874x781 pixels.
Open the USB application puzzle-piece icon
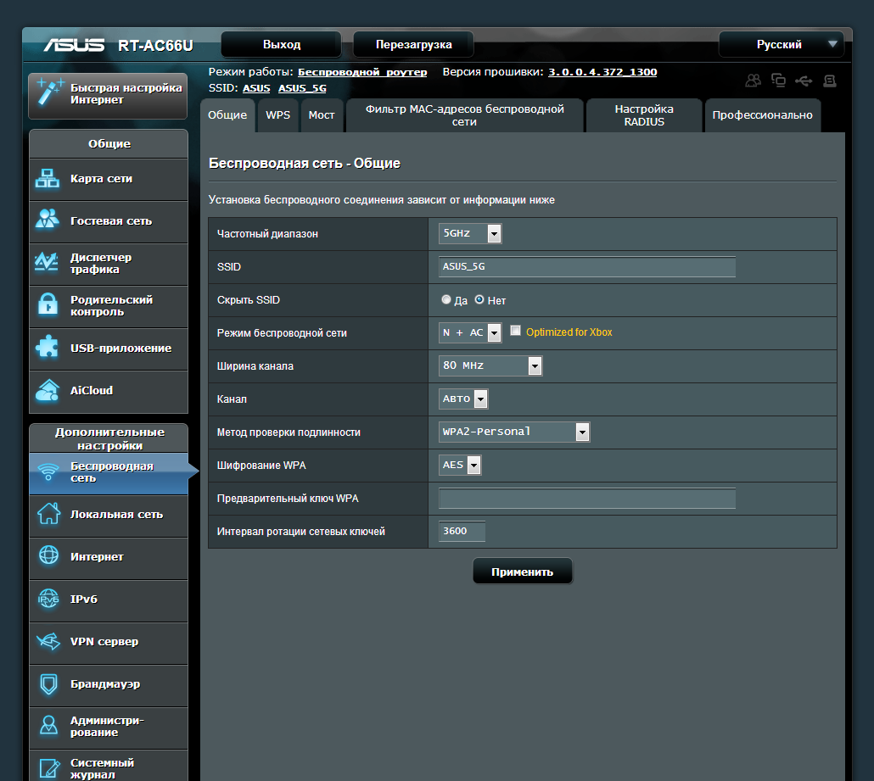[x=47, y=347]
